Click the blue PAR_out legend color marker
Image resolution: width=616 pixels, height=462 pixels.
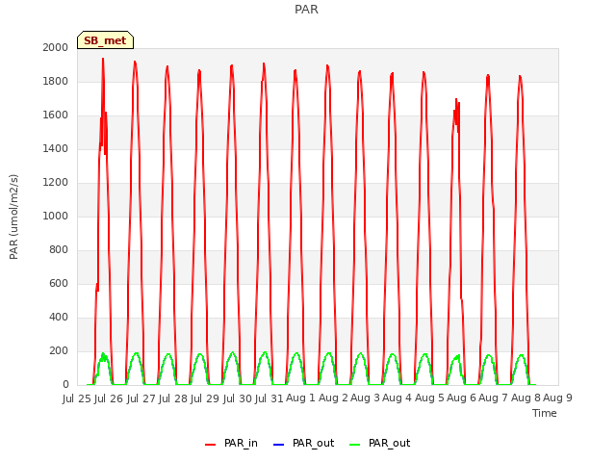(278, 445)
